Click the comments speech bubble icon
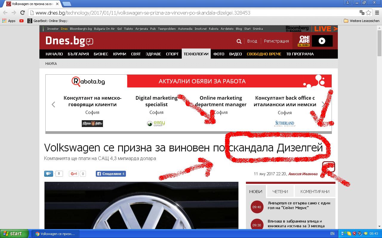Screen dimensions: 382x238 pyautogui.click(x=48, y=174)
